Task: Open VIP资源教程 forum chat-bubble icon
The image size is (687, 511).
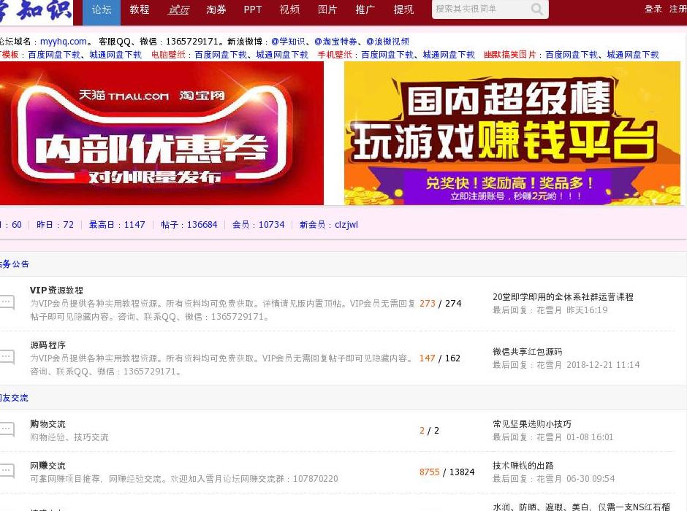Action: 7,302
